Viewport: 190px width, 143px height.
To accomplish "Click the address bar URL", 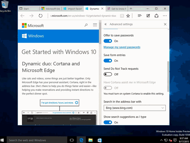I will coord(83,16).
